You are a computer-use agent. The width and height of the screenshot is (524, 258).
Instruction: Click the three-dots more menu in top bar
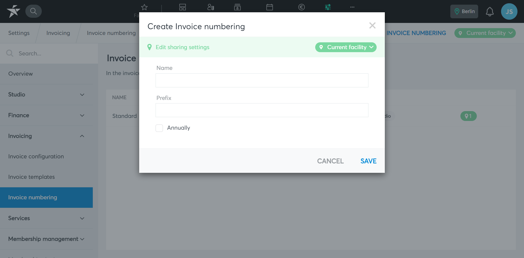352,7
